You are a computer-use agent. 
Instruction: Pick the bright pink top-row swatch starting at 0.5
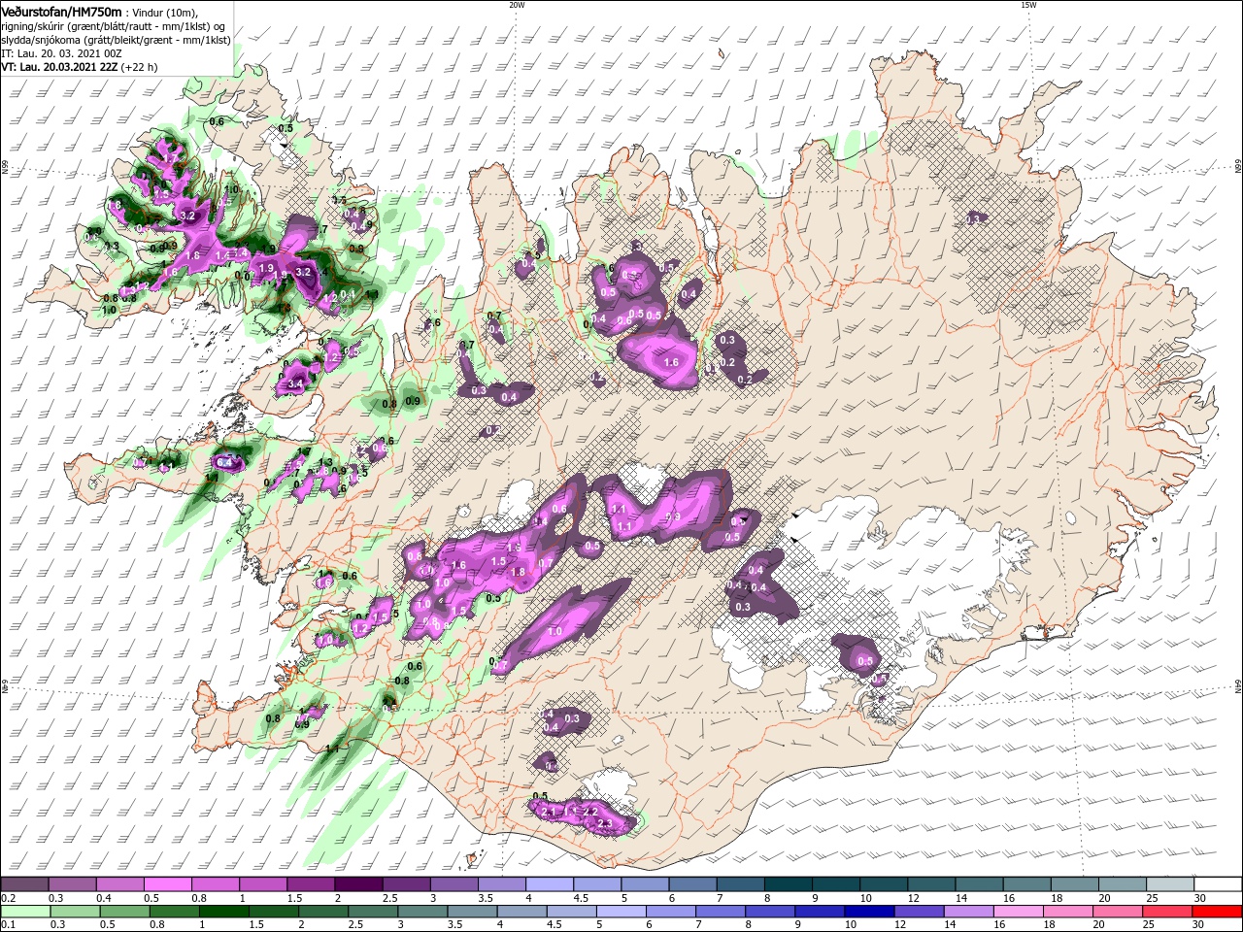(x=167, y=884)
